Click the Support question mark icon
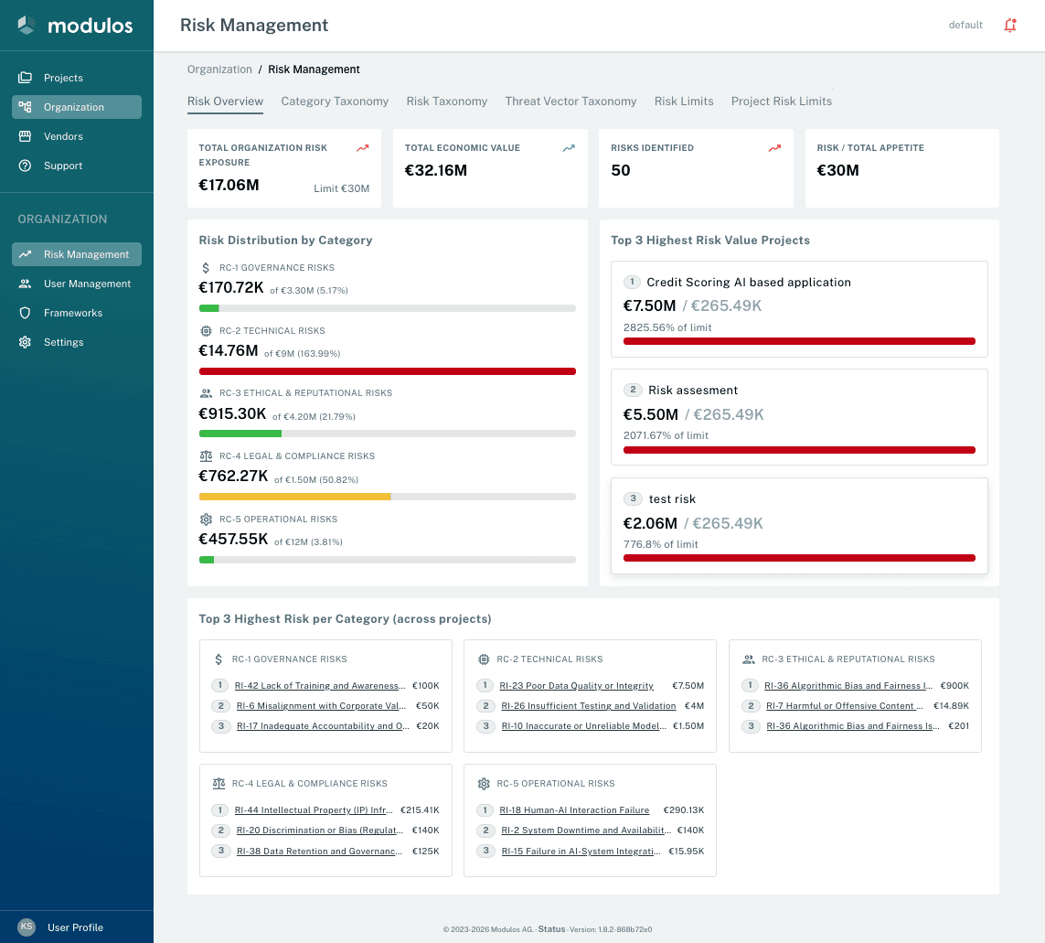 coord(27,166)
